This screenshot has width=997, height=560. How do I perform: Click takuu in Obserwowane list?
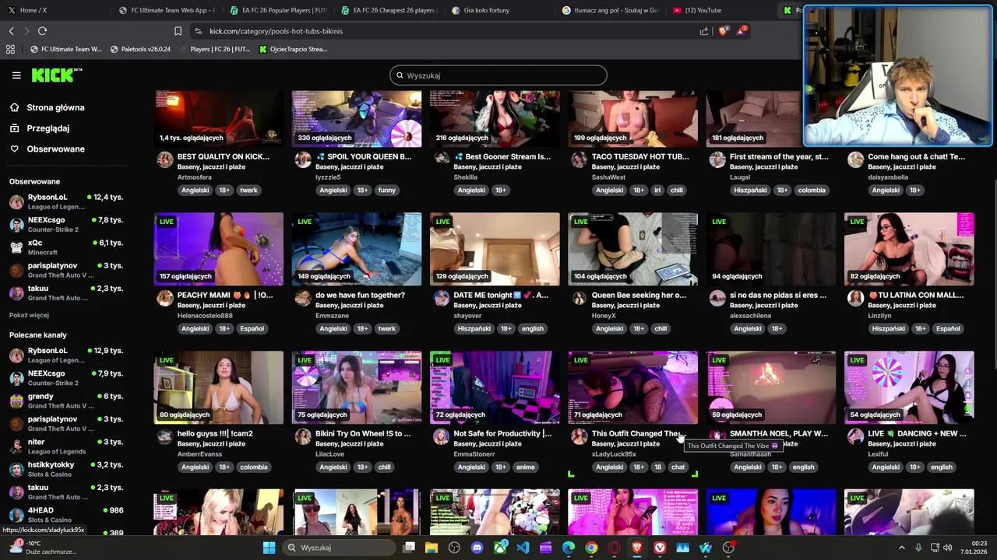(x=66, y=292)
